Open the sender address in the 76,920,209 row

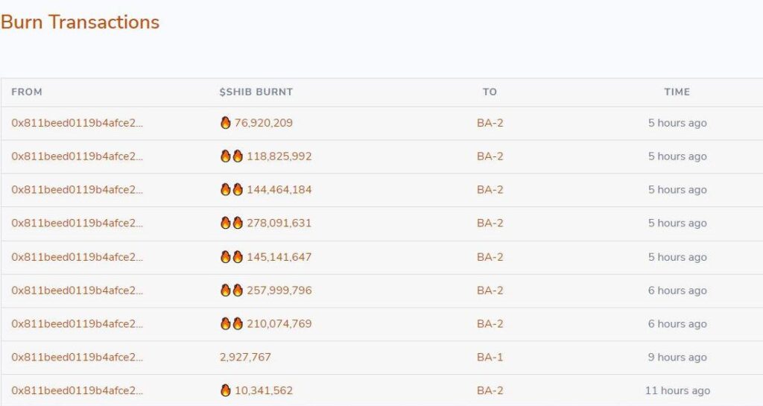click(x=77, y=123)
